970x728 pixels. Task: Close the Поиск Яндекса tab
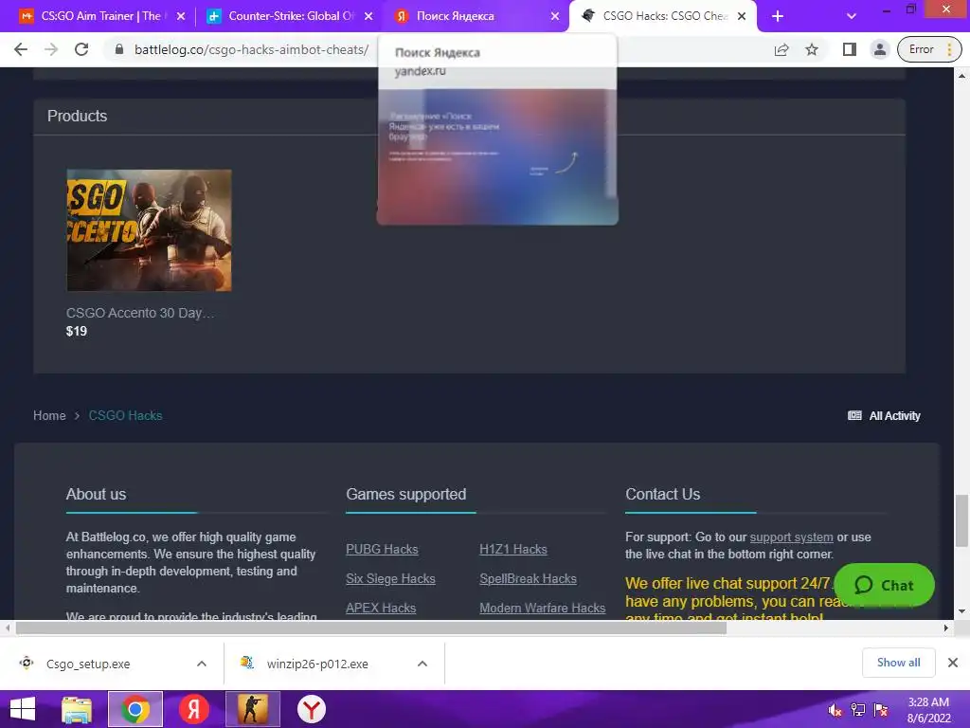pos(555,16)
